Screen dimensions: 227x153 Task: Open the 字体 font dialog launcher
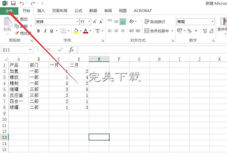click(103, 41)
